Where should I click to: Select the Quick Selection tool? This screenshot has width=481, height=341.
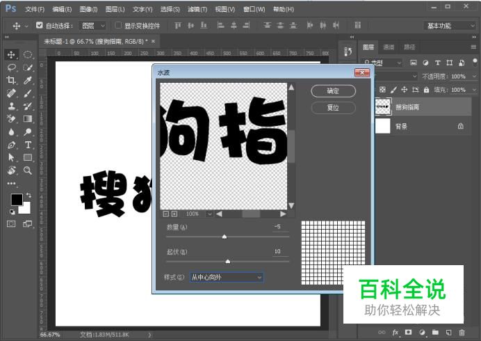pos(28,68)
